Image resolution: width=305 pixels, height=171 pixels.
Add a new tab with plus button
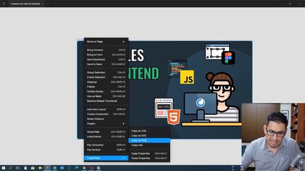[48, 4]
